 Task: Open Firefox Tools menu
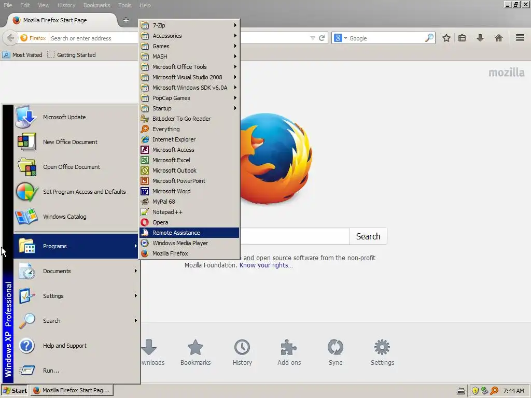pos(124,5)
